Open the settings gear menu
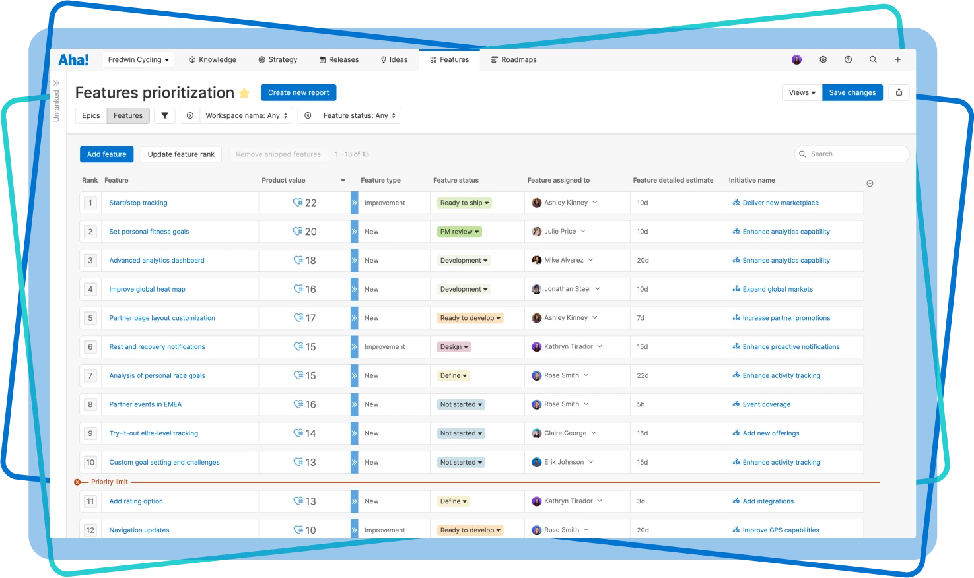The height and width of the screenshot is (578, 974). (x=823, y=59)
